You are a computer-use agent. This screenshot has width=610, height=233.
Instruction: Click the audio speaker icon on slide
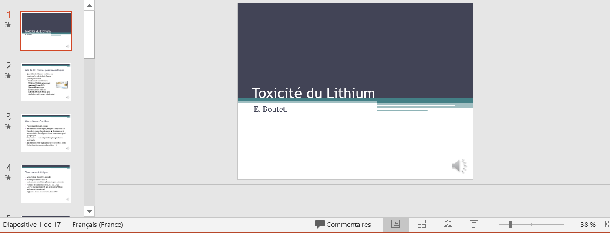[x=459, y=166]
